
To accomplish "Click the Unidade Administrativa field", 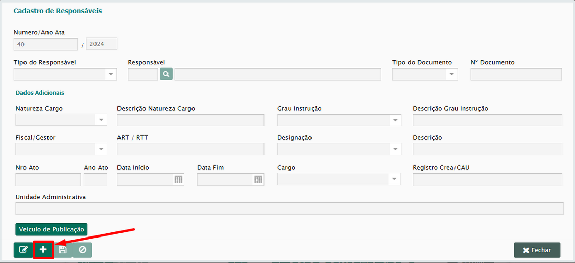I will point(290,208).
